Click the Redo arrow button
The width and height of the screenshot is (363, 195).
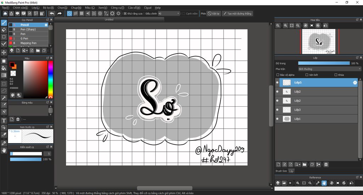point(60,14)
